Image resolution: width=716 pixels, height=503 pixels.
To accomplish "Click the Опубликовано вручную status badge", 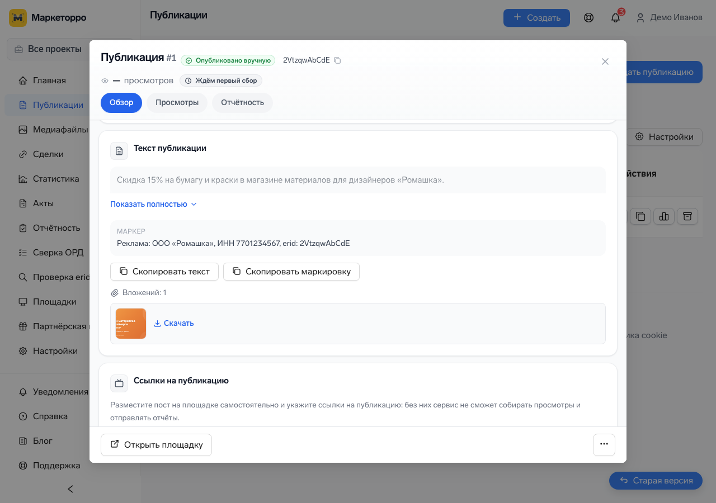I will point(228,60).
